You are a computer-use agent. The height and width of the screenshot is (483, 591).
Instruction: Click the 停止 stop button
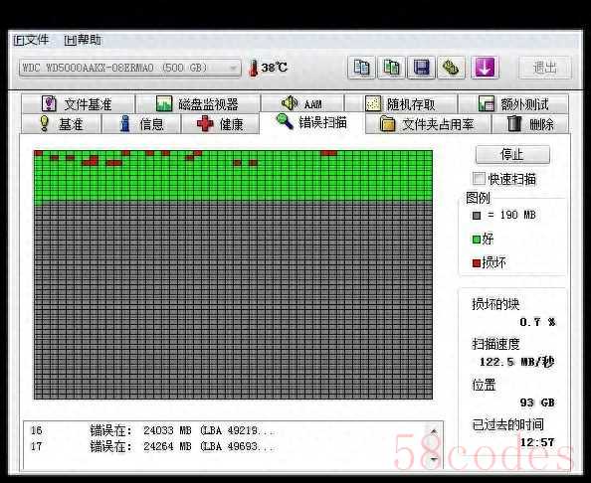pos(512,154)
